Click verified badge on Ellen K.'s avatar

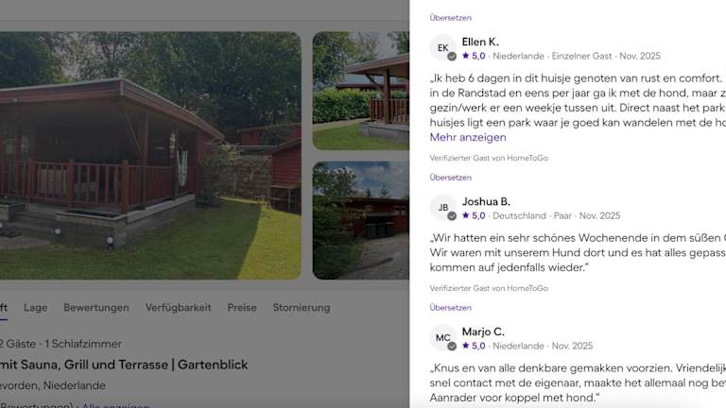pyautogui.click(x=452, y=57)
